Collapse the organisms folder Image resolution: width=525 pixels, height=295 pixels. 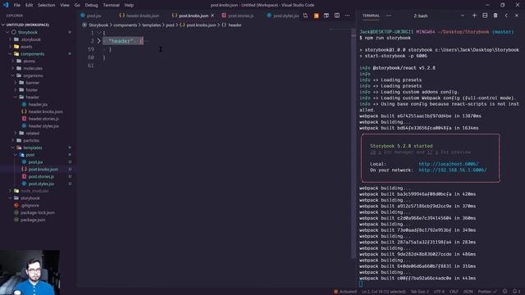pos(33,75)
